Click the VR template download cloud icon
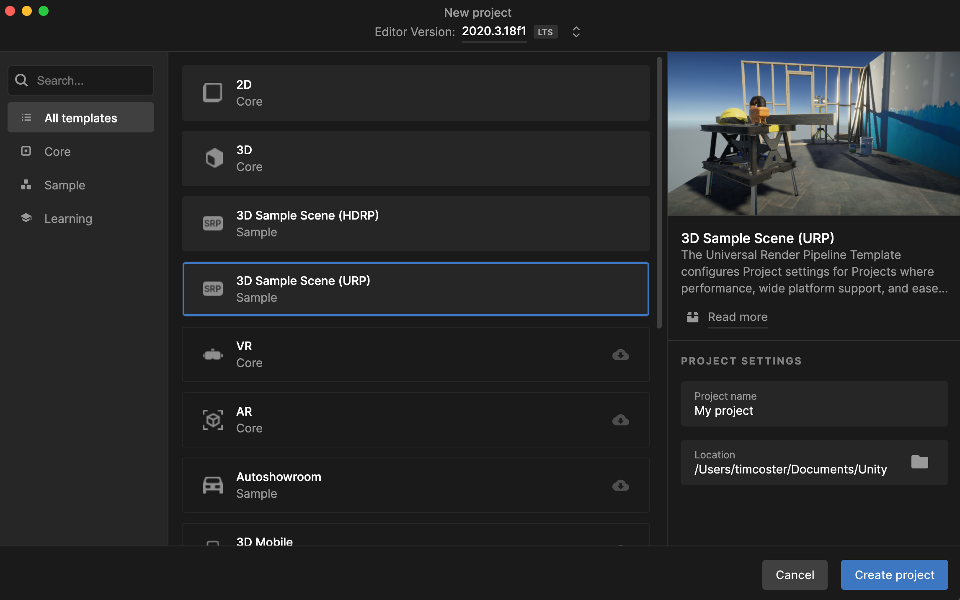Screen dimensions: 960x600 click(x=620, y=355)
